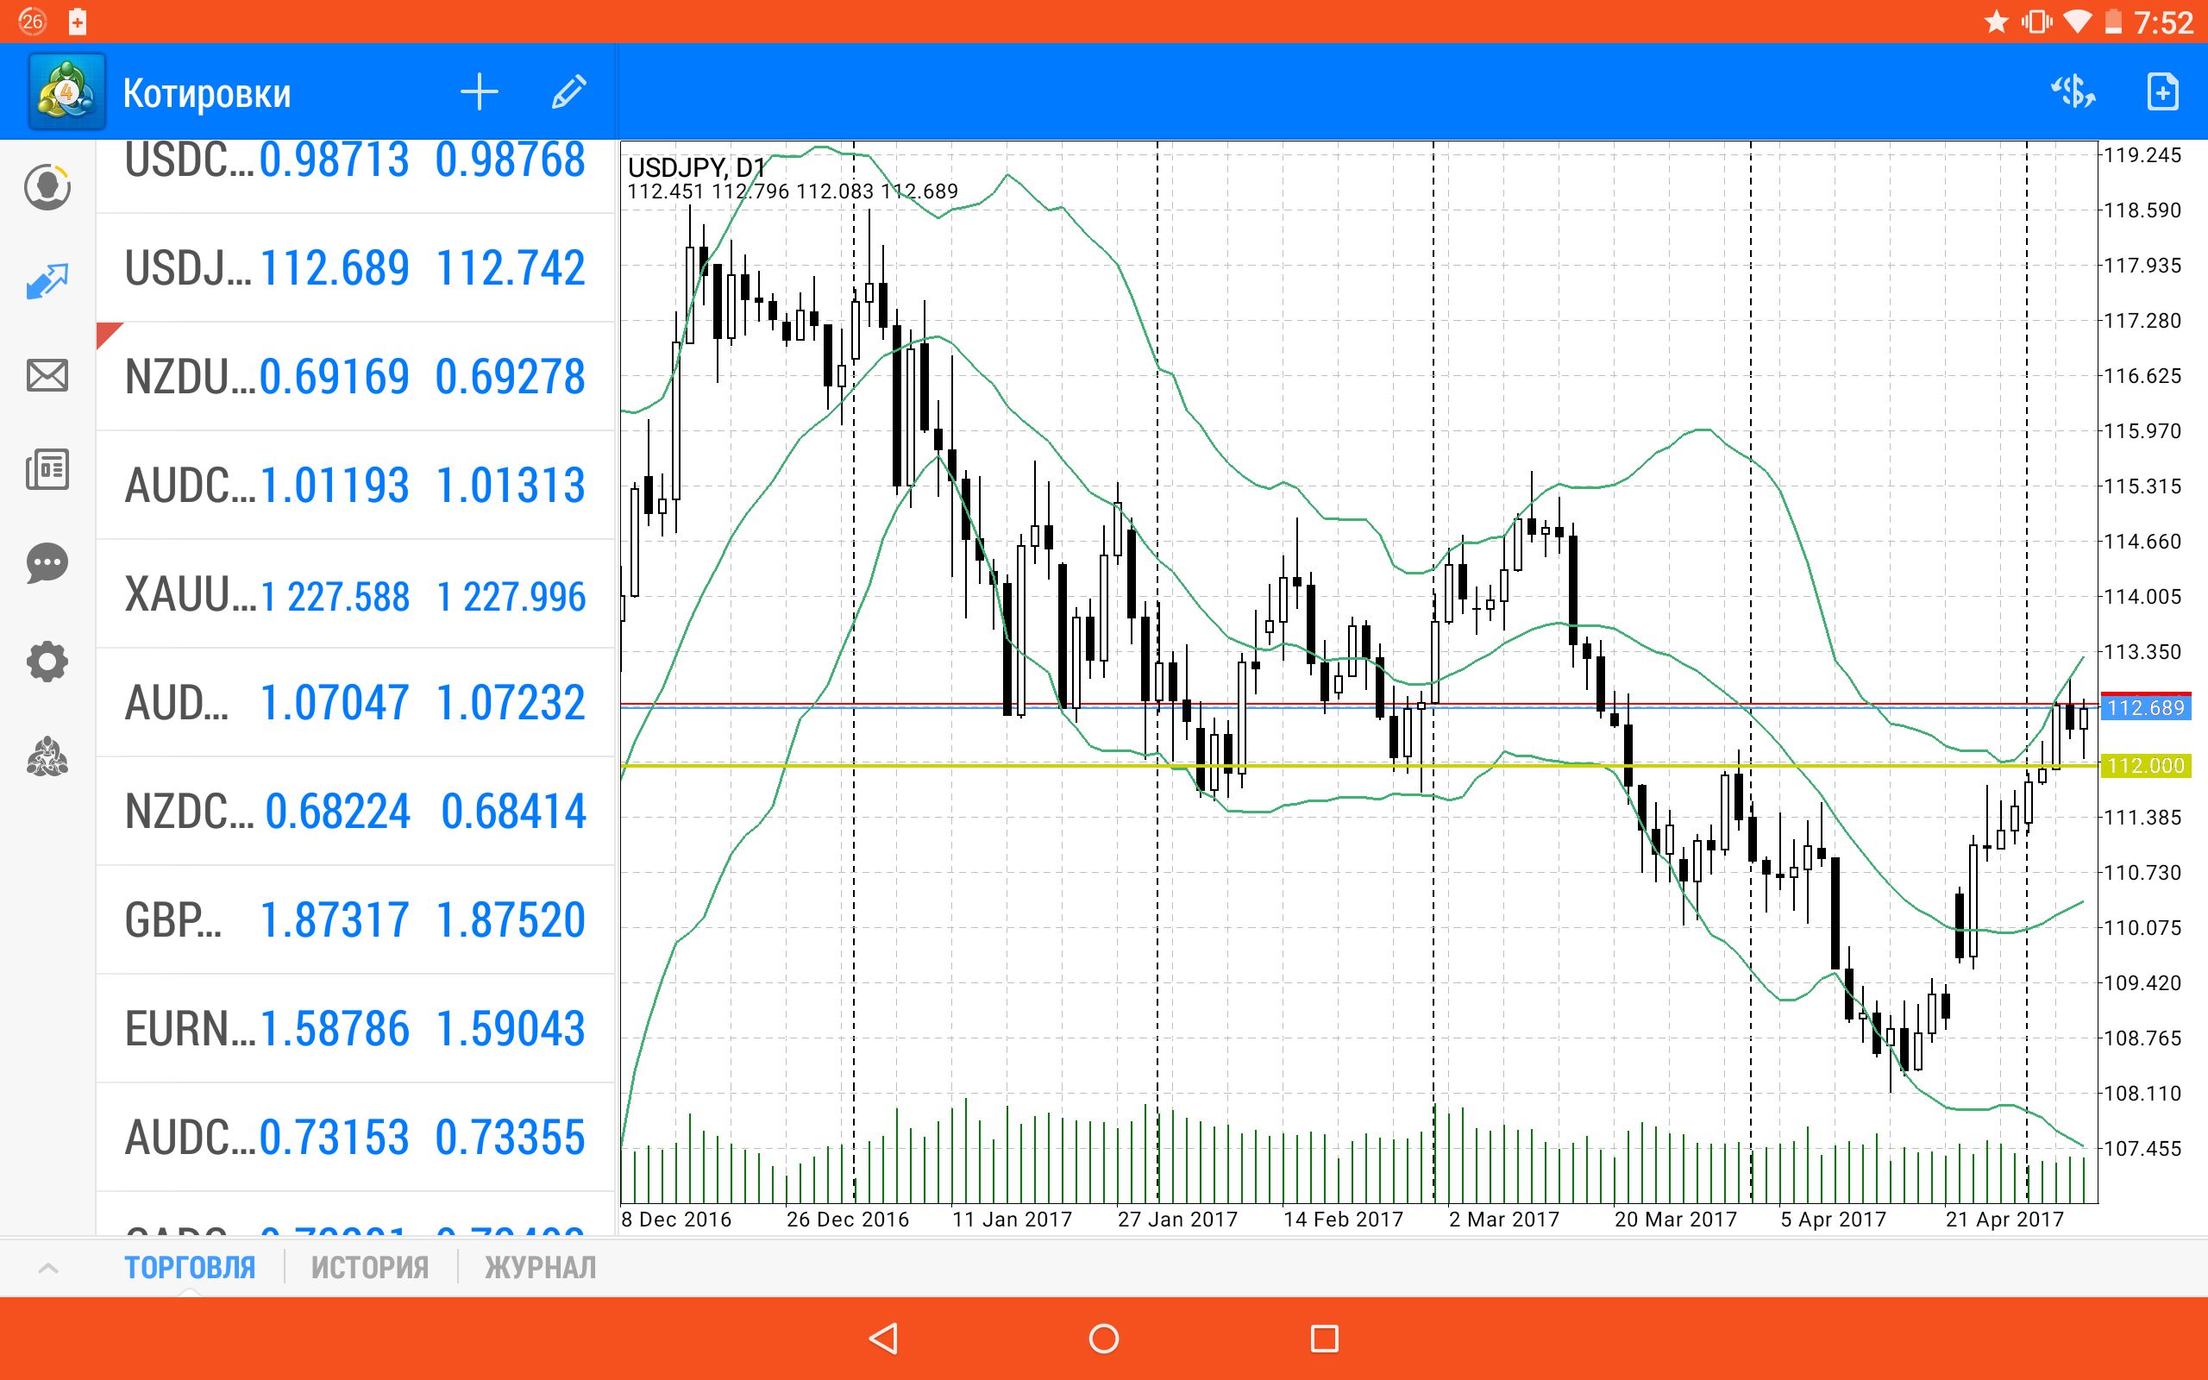Open the community traders sidebar icon
This screenshot has height=1380, width=2208.
(47, 756)
